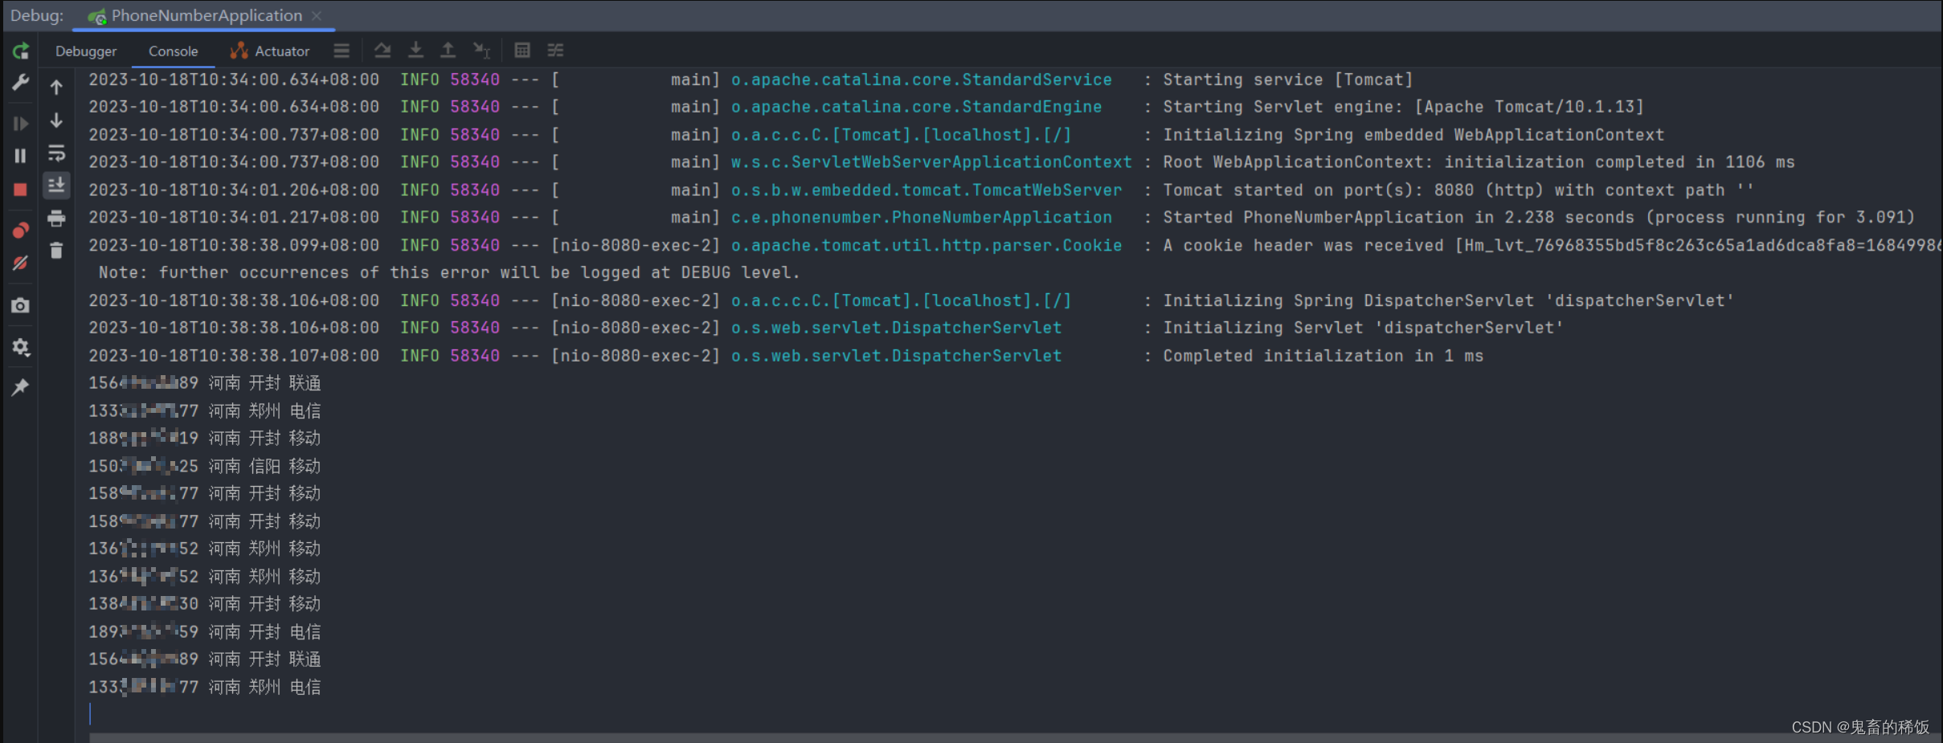Click the output row '河南 开封 电信' starting with 189
Image resolution: width=1943 pixels, height=743 pixels.
205,632
